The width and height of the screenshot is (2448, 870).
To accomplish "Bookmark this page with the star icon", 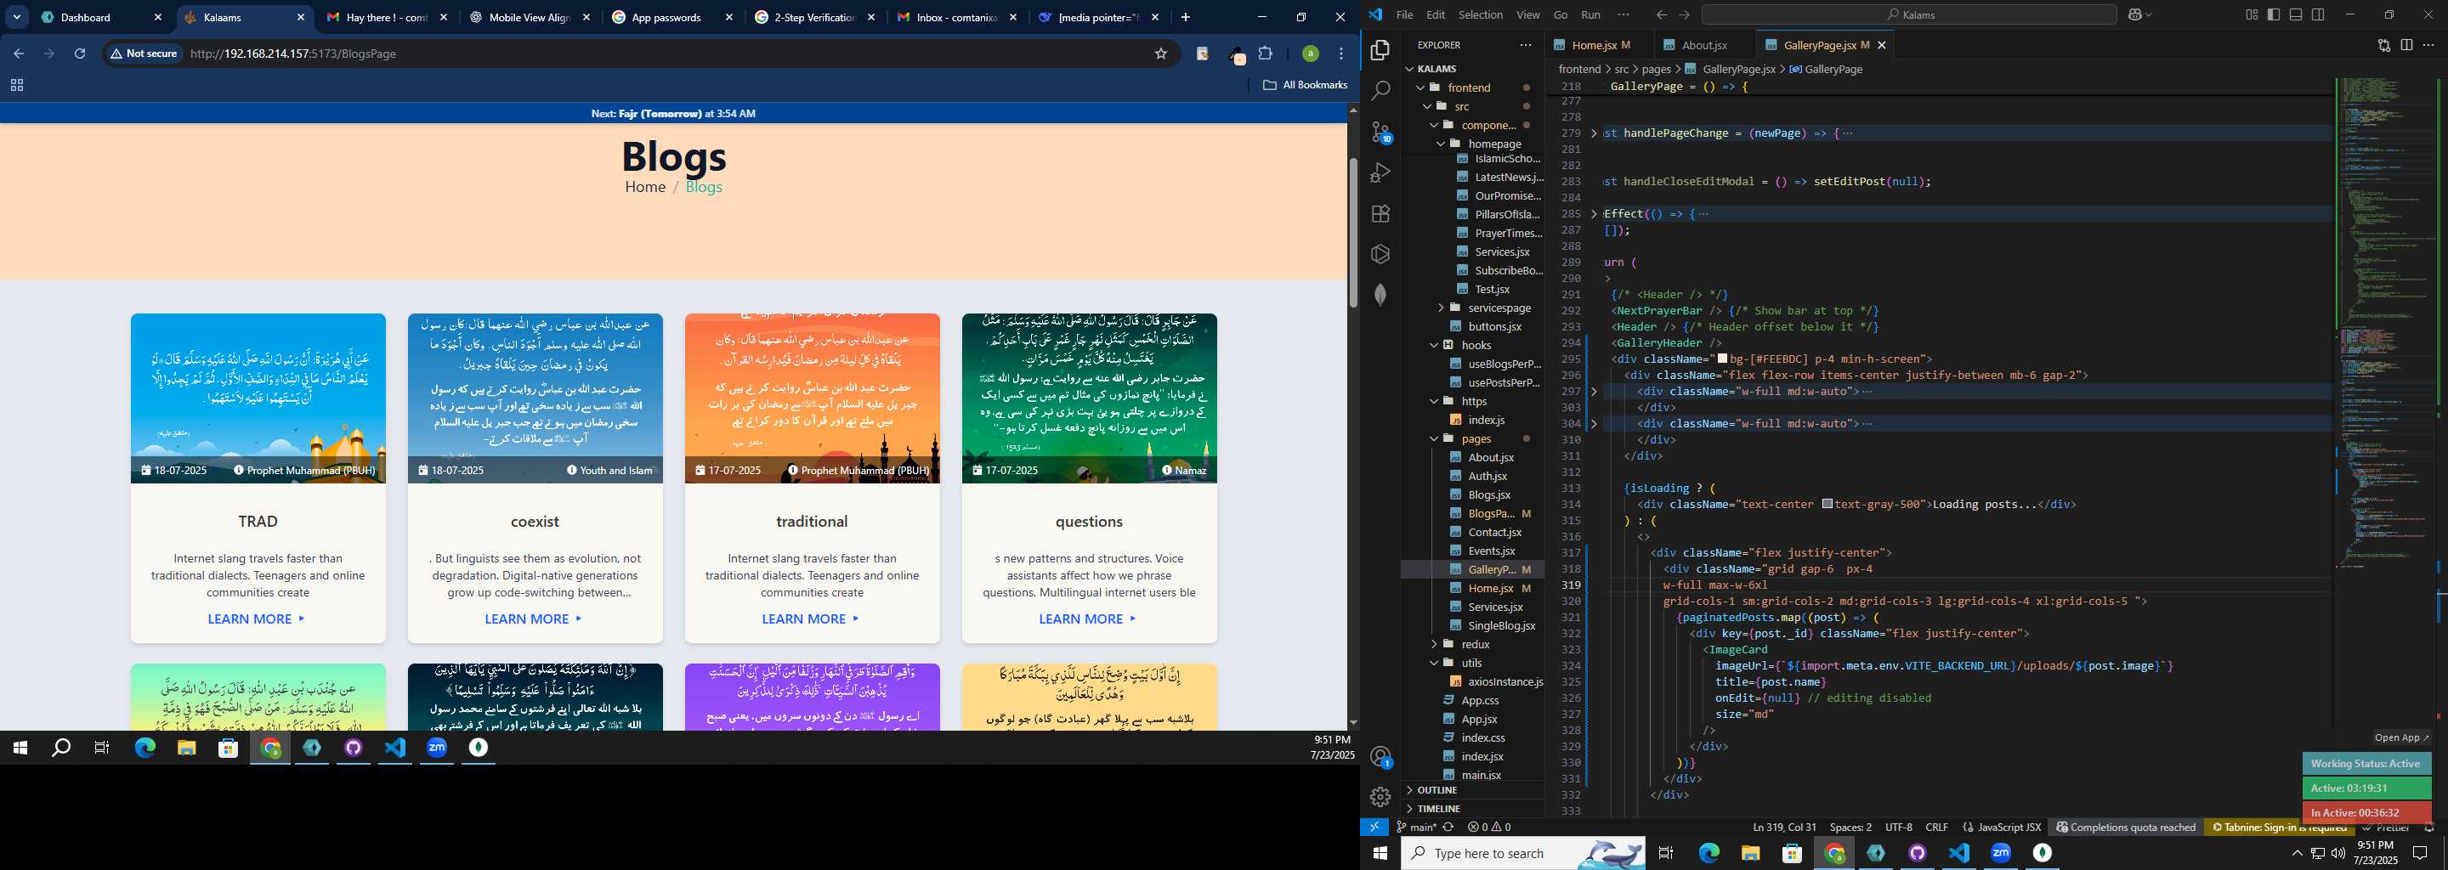I will coord(1160,54).
